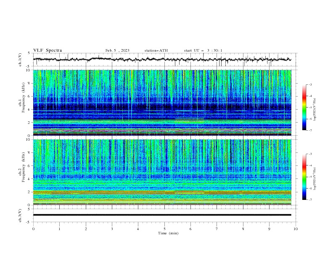Click the time axis tick label "3"
333x257 pixels.
112,229
